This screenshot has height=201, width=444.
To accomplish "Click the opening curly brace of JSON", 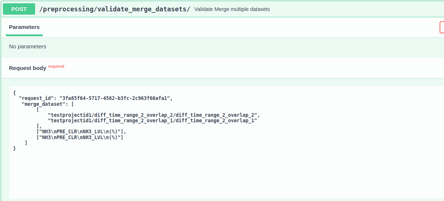I will tap(14, 93).
